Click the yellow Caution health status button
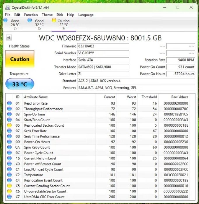The height and width of the screenshot is (204, 199). pyautogui.click(x=20, y=59)
